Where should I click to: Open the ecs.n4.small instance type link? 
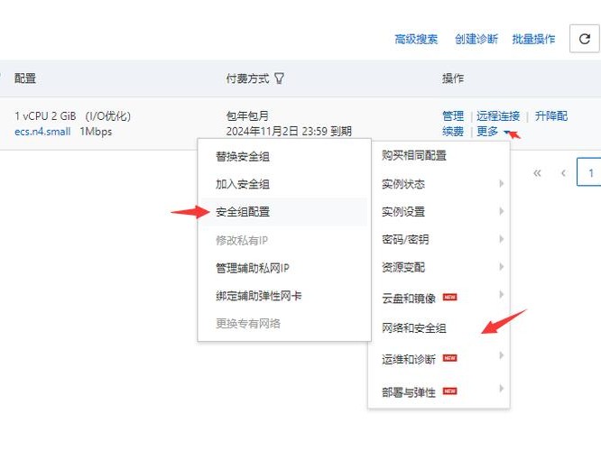pyautogui.click(x=42, y=132)
